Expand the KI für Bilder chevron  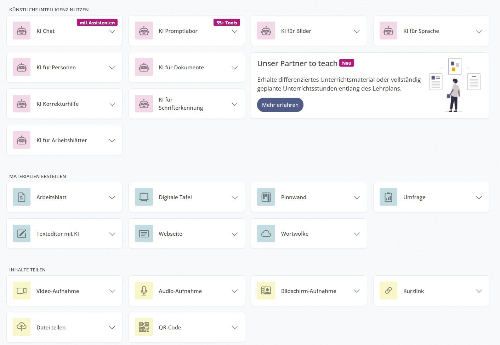[357, 31]
